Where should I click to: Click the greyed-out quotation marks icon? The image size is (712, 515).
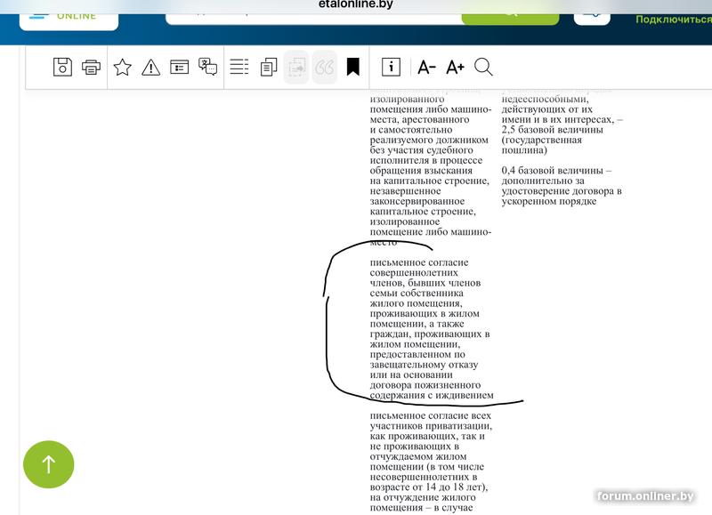(324, 67)
